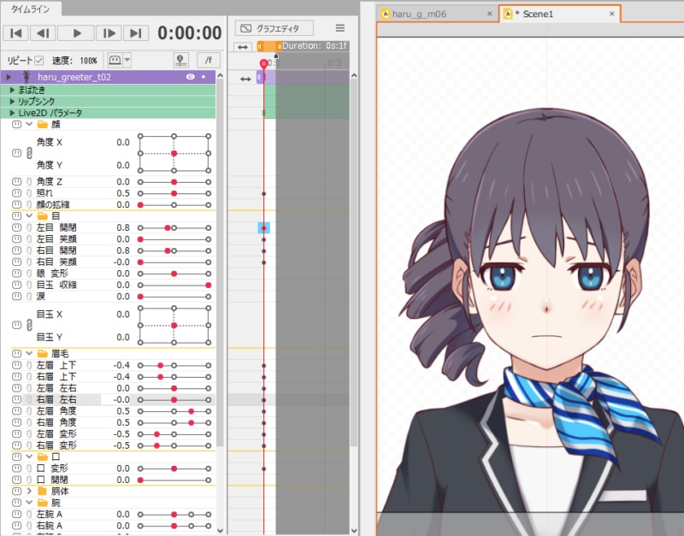Jump to the last frame
Screen dimensions: 684x536
tap(136, 33)
